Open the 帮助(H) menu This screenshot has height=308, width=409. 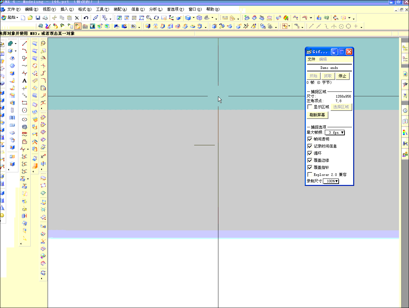tap(213, 9)
